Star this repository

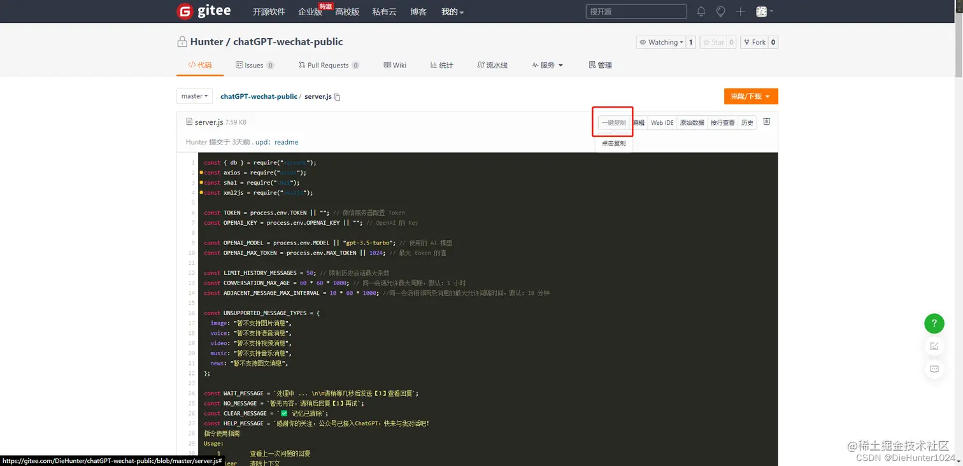point(713,42)
